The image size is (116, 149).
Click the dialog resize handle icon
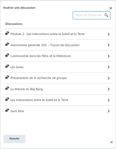(111, 142)
